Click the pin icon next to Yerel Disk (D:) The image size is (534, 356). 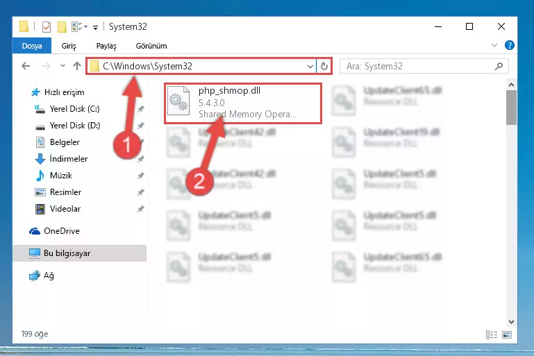tap(141, 126)
